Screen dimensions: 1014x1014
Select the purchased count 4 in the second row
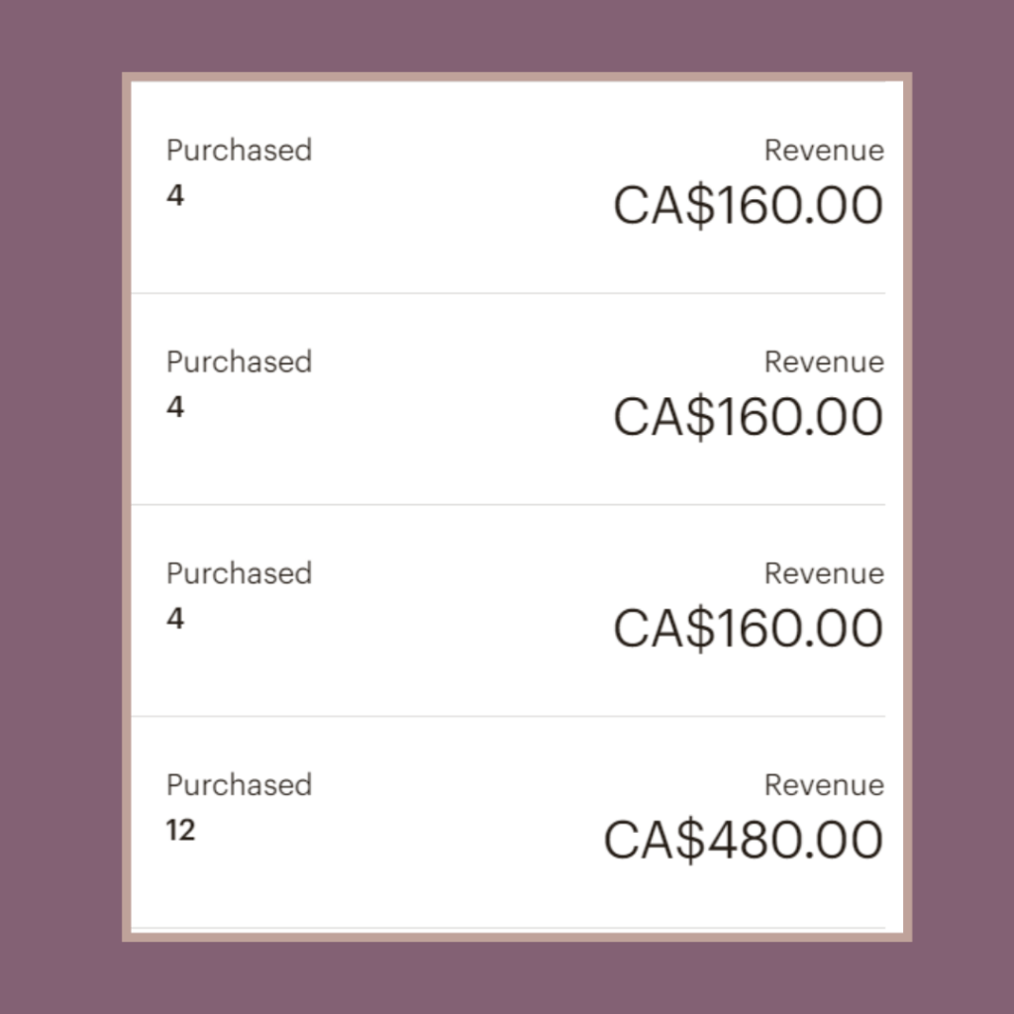point(175,407)
